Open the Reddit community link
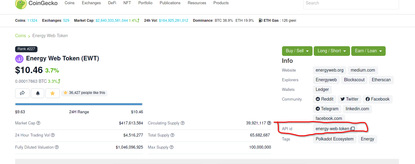 click(325, 99)
